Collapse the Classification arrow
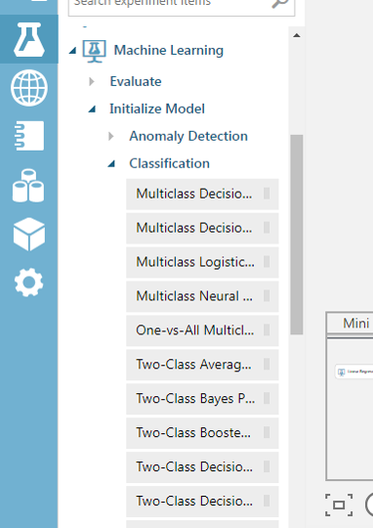The height and width of the screenshot is (528, 373). pos(111,164)
